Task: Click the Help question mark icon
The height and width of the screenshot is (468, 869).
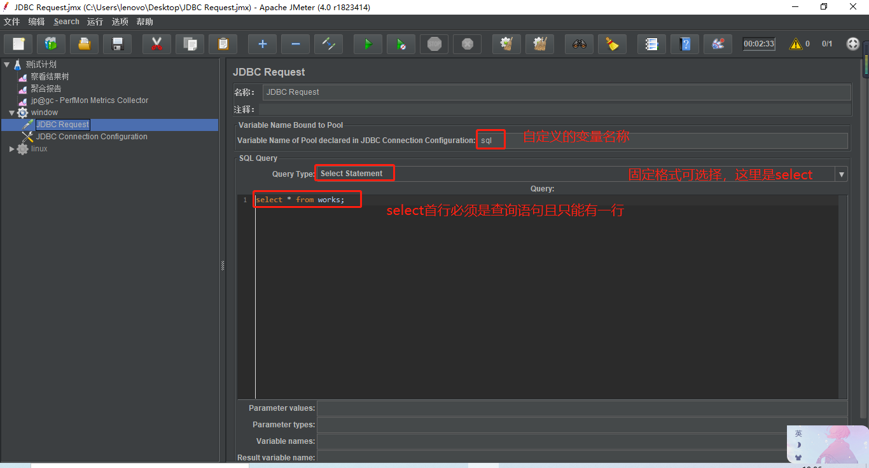Action: (685, 44)
